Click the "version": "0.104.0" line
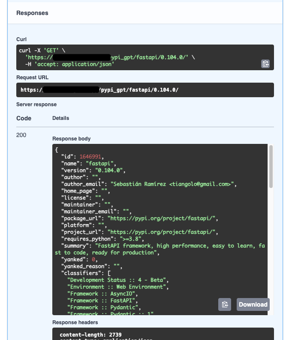This screenshot has height=340, width=292. [93, 170]
